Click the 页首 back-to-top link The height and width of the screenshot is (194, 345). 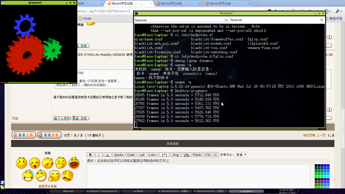coord(15,118)
